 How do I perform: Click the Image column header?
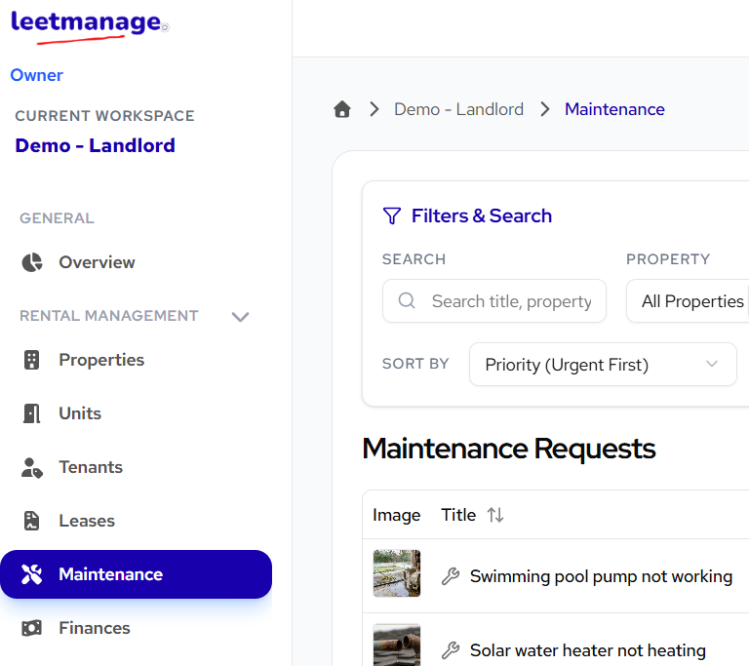(x=397, y=515)
